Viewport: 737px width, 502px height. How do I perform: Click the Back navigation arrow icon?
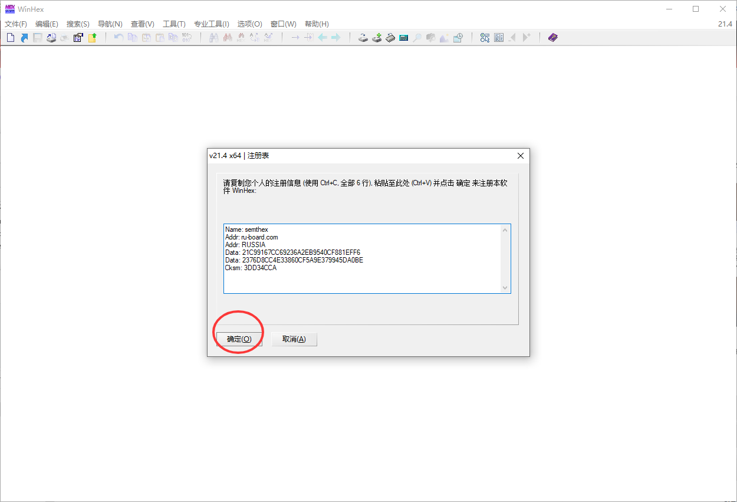pos(323,38)
